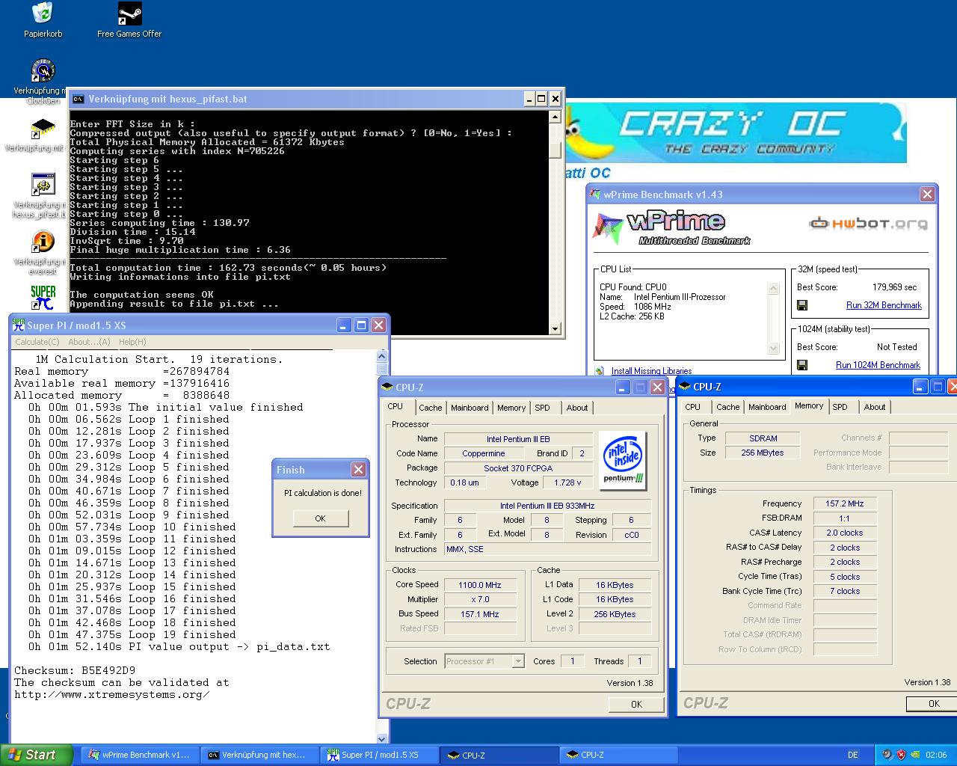Open the ClockGen shortcut icon on desktop
Screen dimensions: 957x766
[43, 71]
